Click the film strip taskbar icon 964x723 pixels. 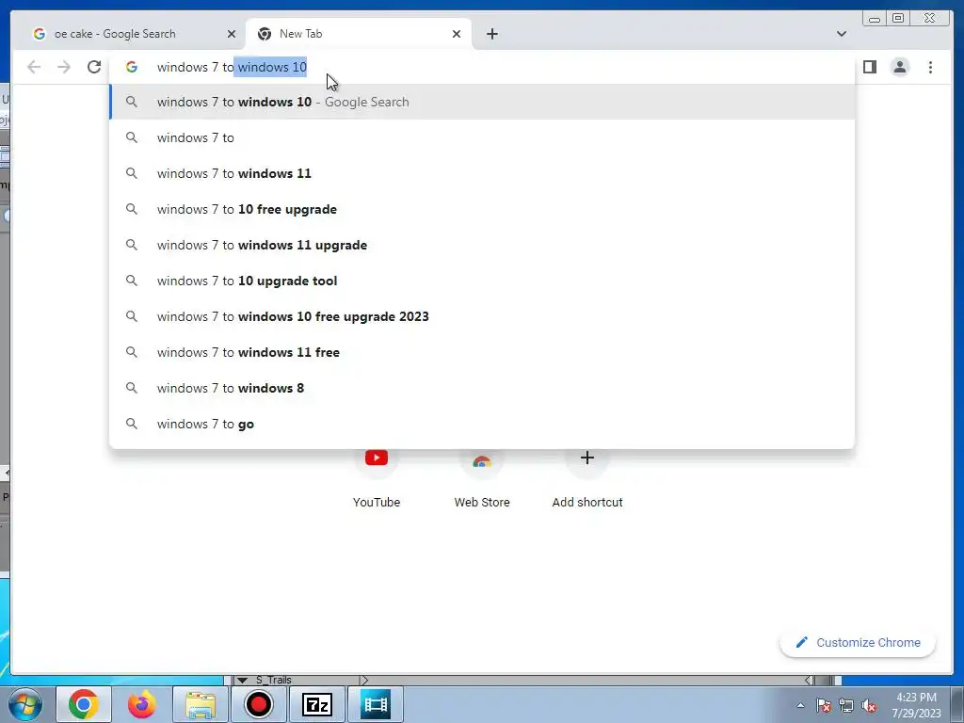(376, 704)
